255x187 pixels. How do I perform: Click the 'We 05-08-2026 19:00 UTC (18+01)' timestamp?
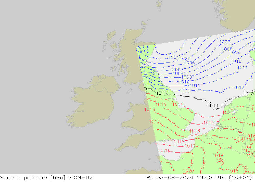point(199,178)
